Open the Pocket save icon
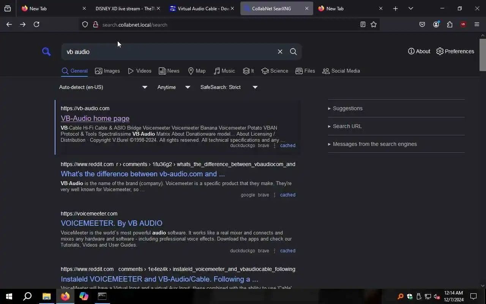 point(422,24)
